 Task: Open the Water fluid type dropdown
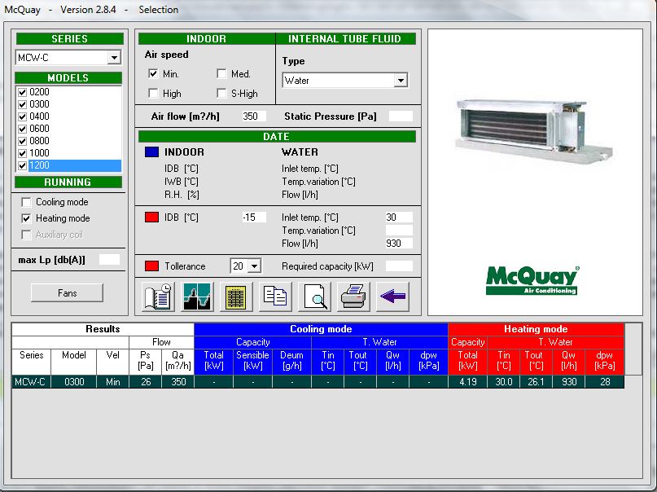pos(401,80)
